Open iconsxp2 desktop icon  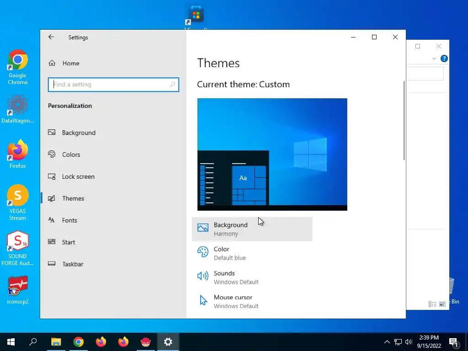pos(18,290)
